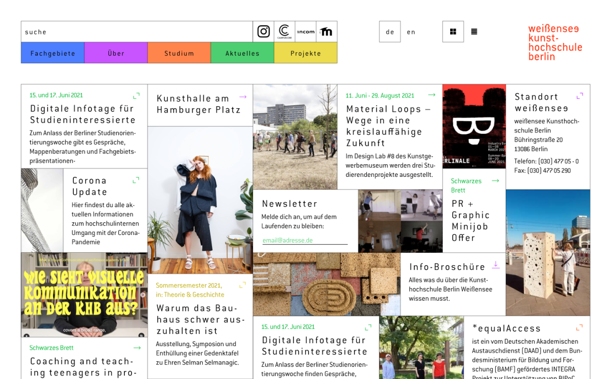Click the Campuscore icon
The width and height of the screenshot is (607, 379).
[285, 31]
